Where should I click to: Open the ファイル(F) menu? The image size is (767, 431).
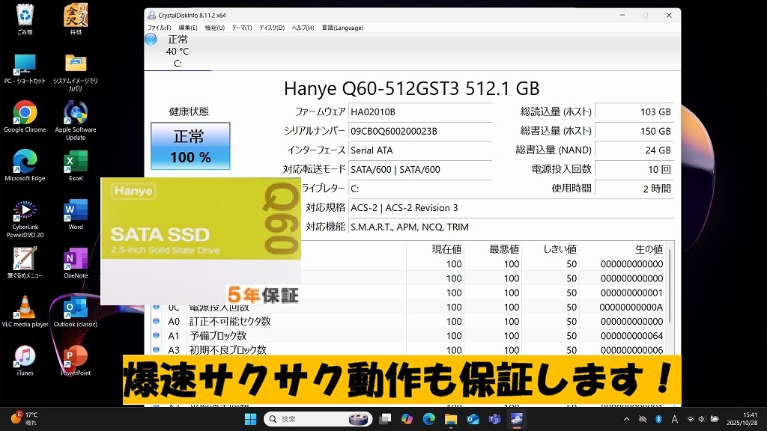pos(160,28)
